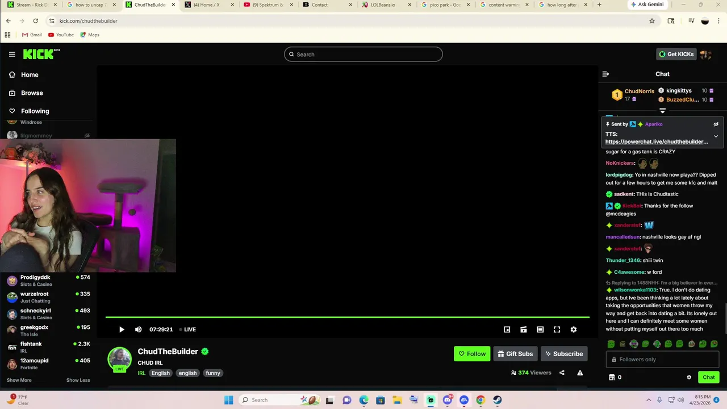
Task: Open fishtank channel
Action: coord(48,347)
